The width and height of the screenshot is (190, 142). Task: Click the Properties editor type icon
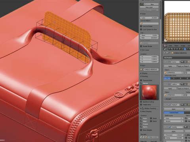point(165,49)
